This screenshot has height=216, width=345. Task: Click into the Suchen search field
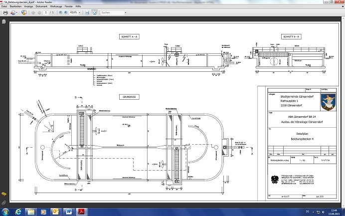[x=112, y=12]
